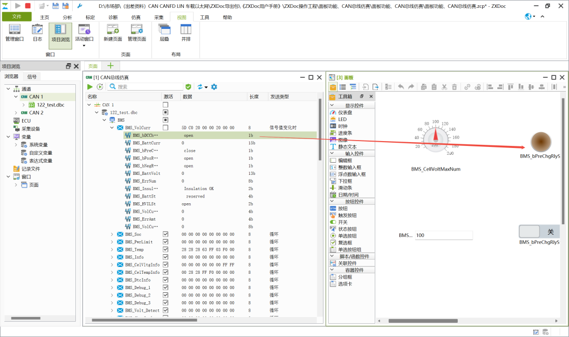This screenshot has height=337, width=569.
Task: Open the 诊断 ribbon tab
Action: click(x=113, y=17)
